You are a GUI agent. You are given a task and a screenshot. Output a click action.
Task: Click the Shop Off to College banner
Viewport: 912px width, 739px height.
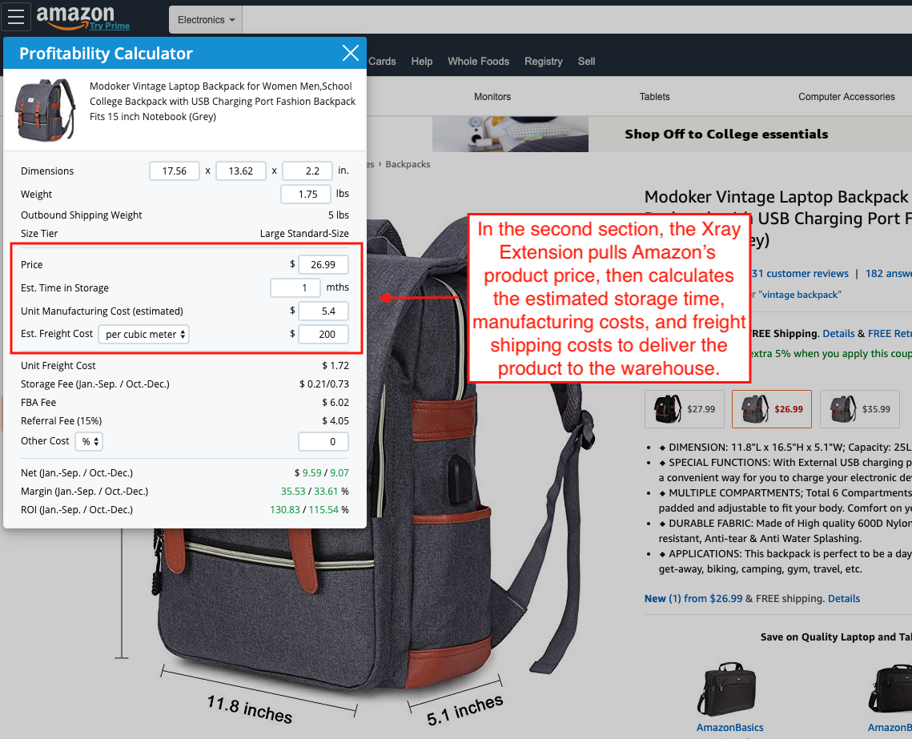[x=725, y=135]
